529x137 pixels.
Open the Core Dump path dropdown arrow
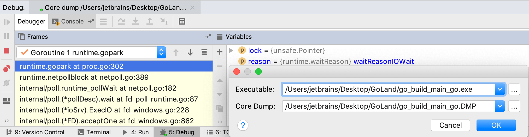[x=500, y=106]
